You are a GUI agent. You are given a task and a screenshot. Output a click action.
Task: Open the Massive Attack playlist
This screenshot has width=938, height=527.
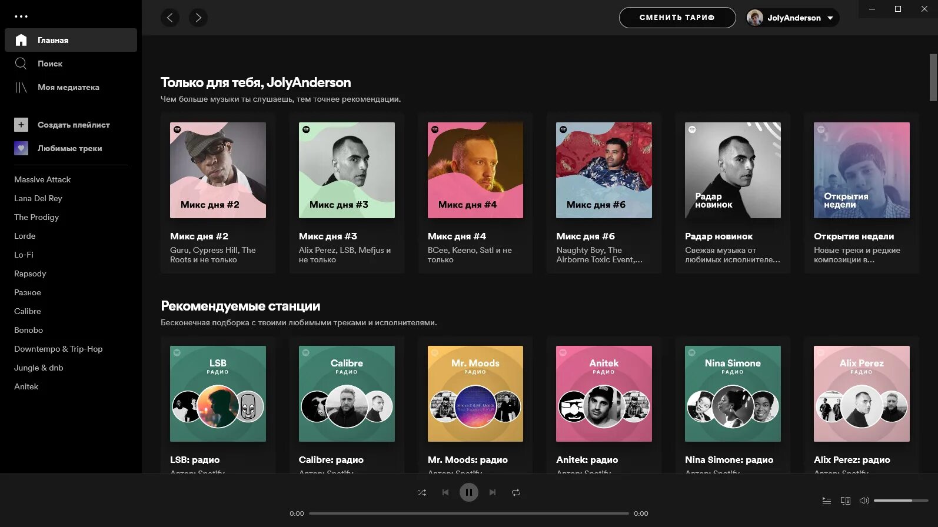(42, 179)
